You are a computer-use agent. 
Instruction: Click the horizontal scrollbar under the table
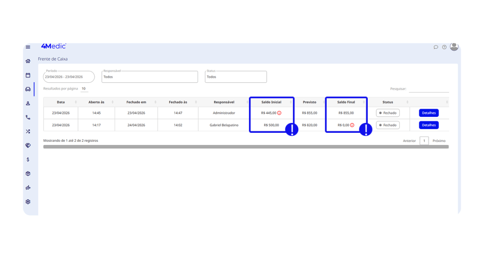pyautogui.click(x=246, y=147)
